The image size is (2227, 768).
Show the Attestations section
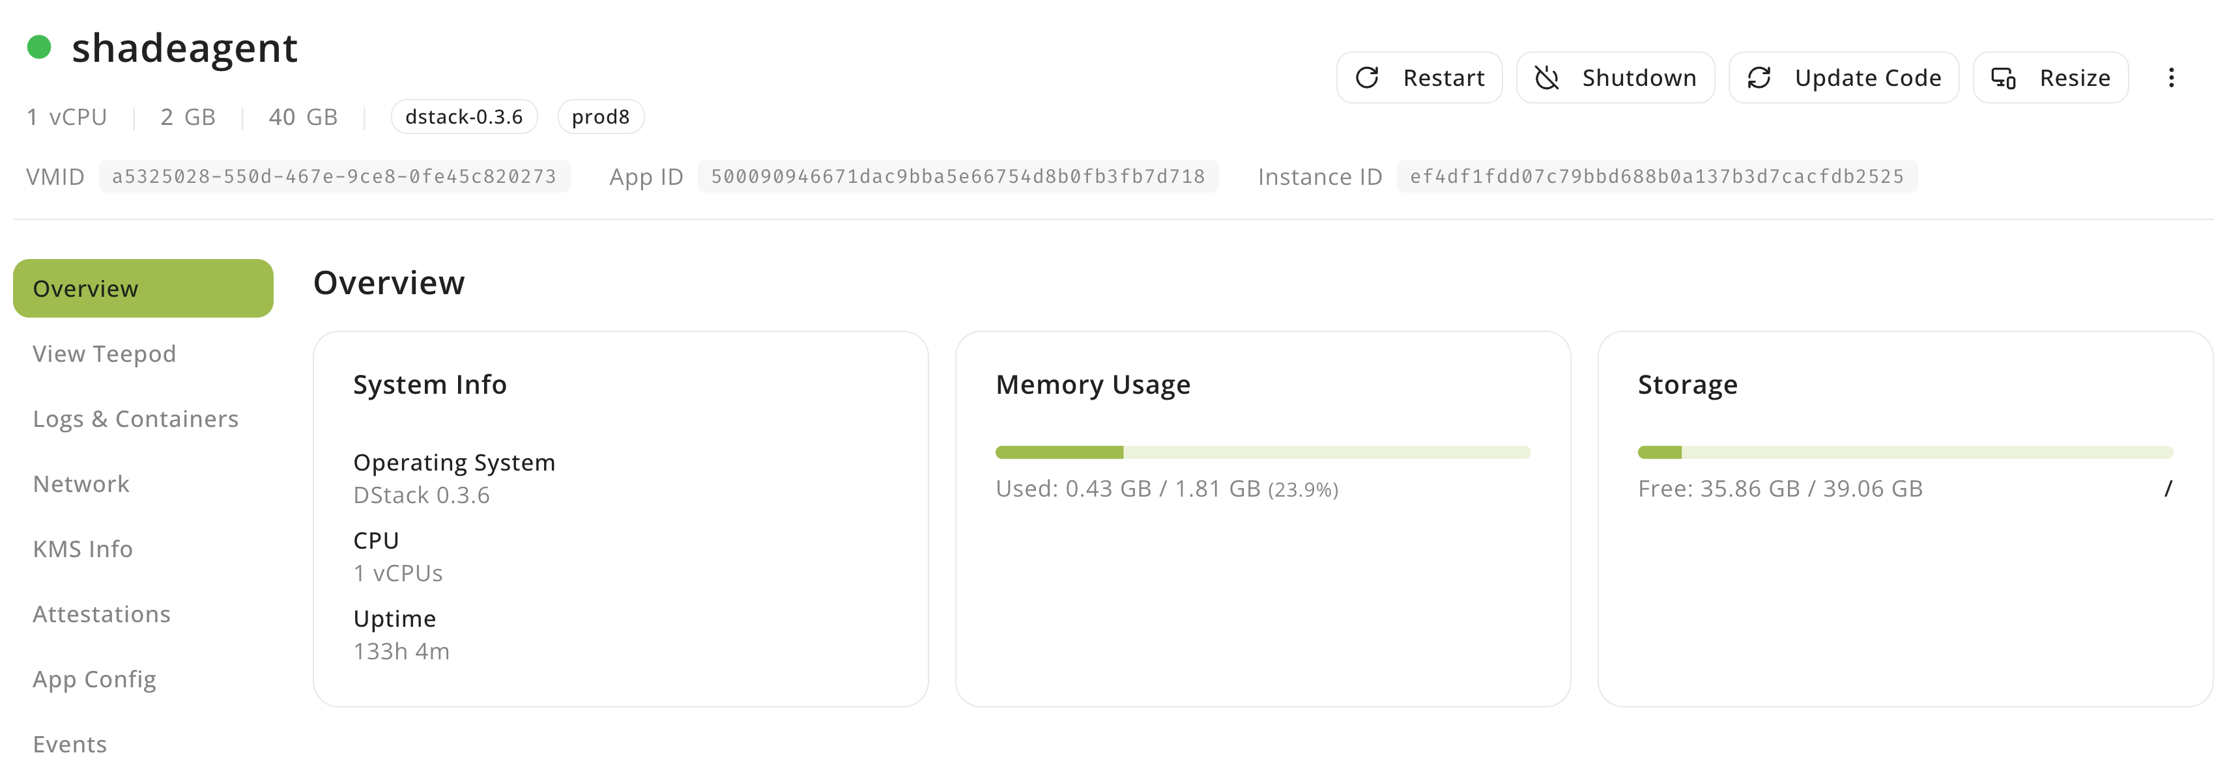click(102, 614)
